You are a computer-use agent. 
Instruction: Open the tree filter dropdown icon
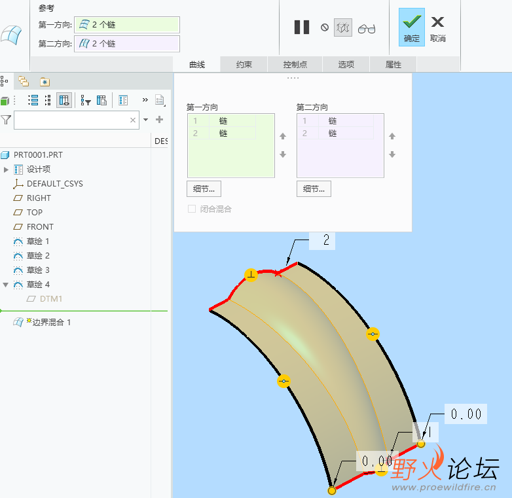[x=86, y=100]
